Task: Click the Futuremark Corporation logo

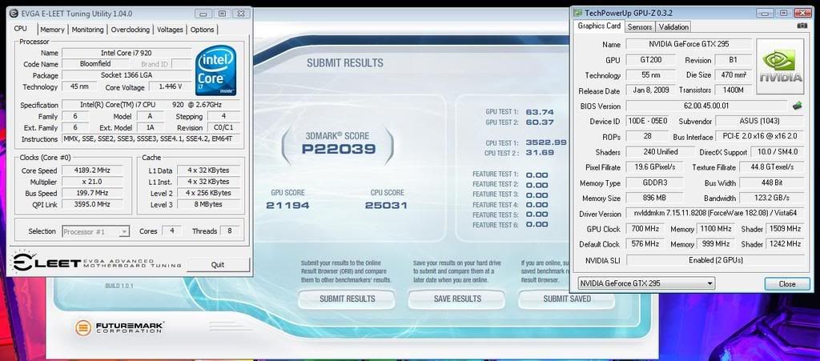Action: point(120,327)
